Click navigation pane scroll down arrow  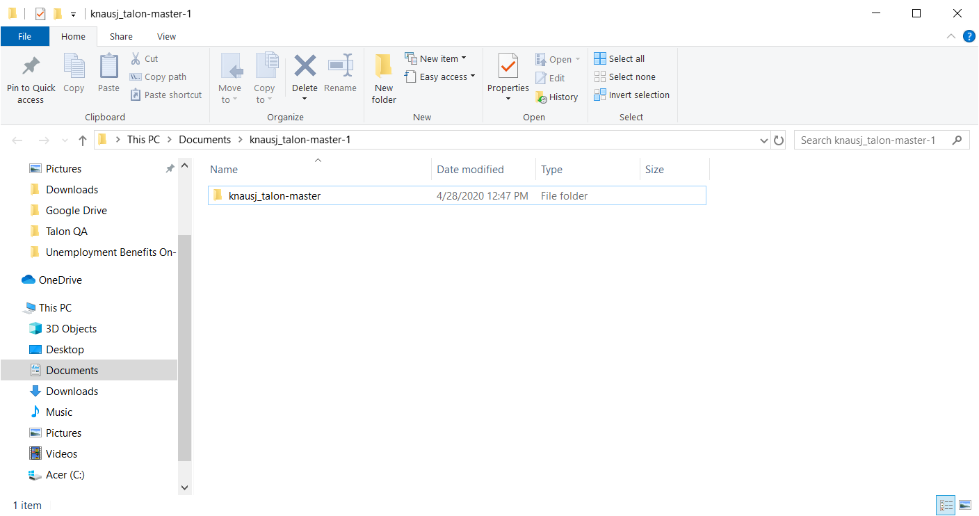(x=184, y=487)
